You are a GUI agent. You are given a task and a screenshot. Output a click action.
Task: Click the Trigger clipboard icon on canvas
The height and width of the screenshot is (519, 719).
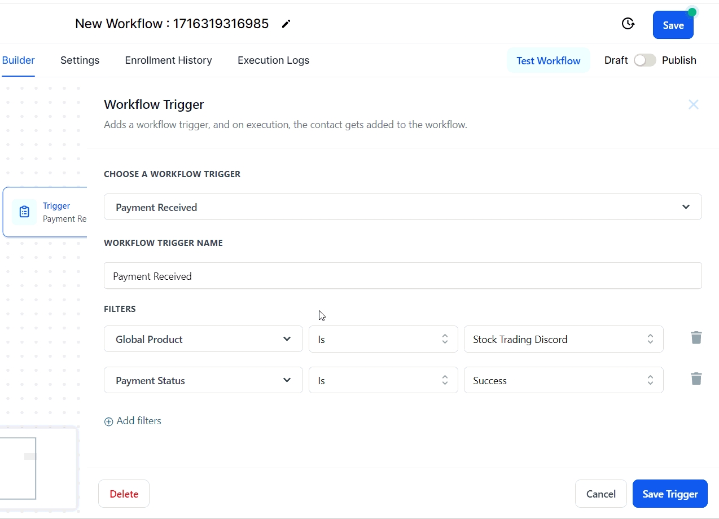pyautogui.click(x=24, y=212)
